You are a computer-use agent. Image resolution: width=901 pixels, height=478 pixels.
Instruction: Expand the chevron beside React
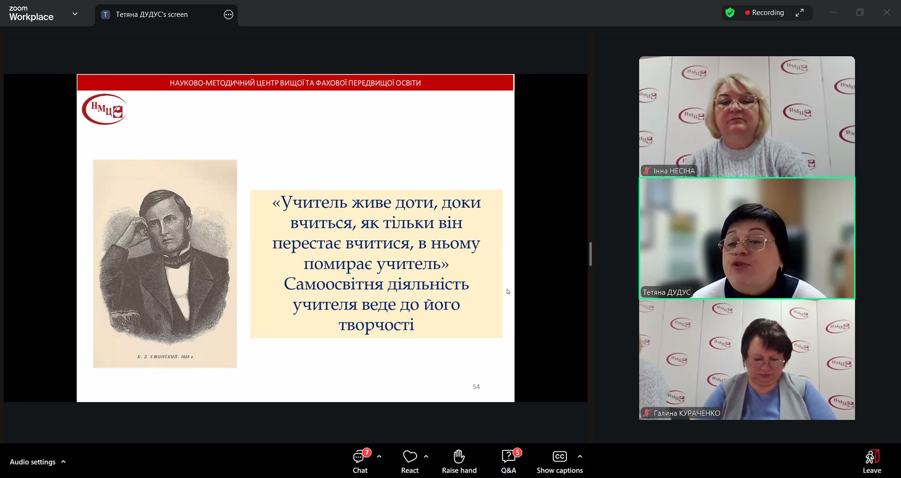tap(426, 456)
